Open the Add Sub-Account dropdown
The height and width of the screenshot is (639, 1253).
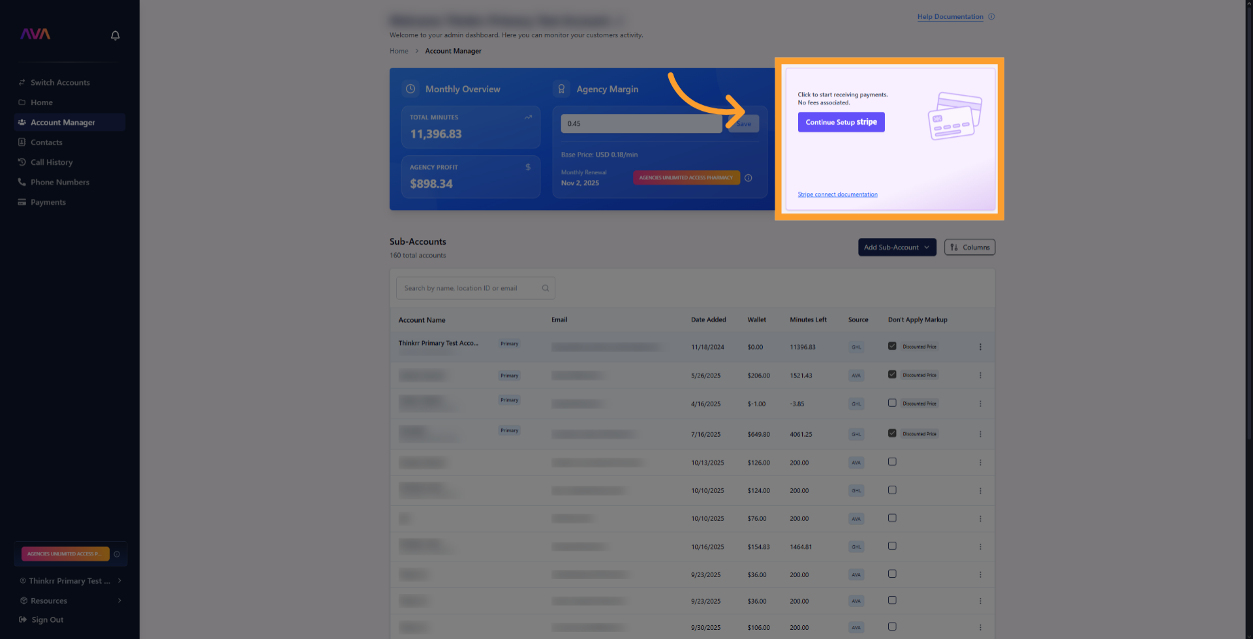point(897,248)
